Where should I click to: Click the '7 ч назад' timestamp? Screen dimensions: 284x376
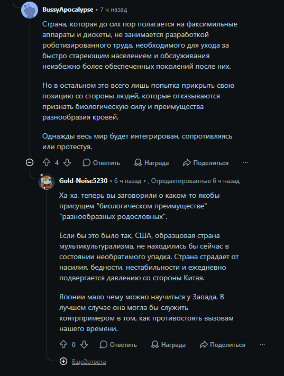coord(114,10)
